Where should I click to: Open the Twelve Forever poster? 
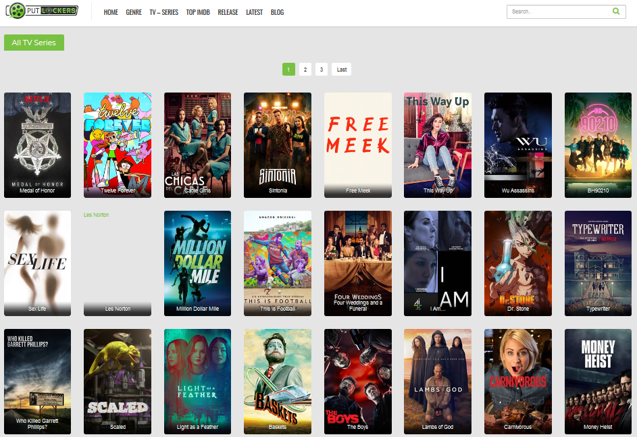coord(118,145)
